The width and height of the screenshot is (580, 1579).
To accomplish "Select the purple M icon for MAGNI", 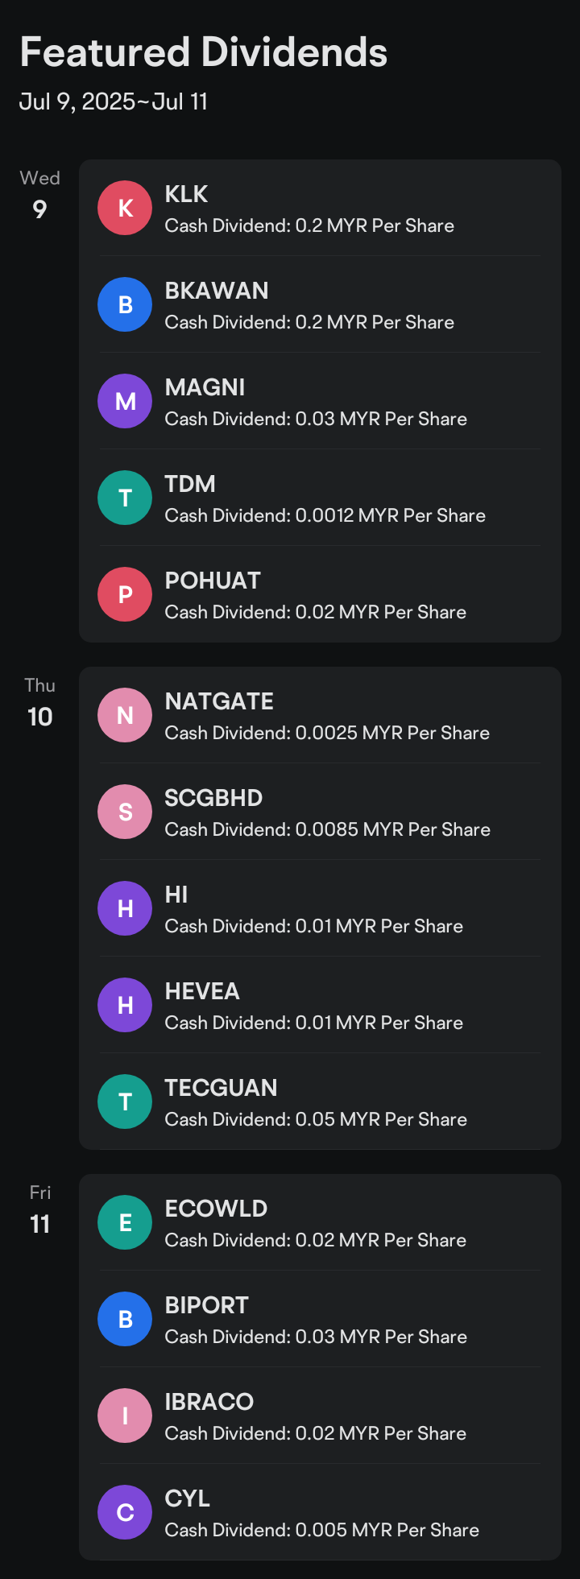I will pyautogui.click(x=125, y=401).
